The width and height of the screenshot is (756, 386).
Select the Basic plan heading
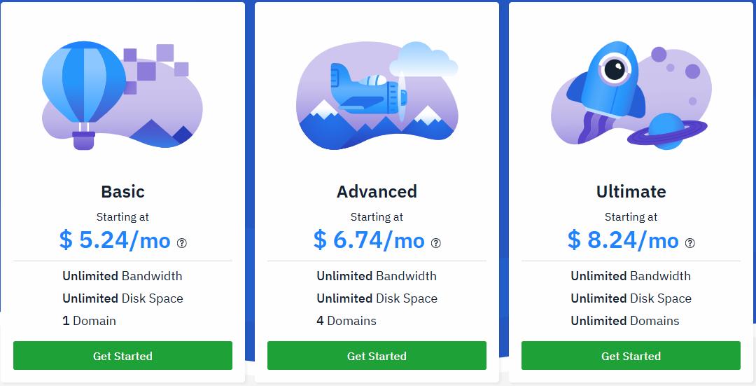click(122, 191)
